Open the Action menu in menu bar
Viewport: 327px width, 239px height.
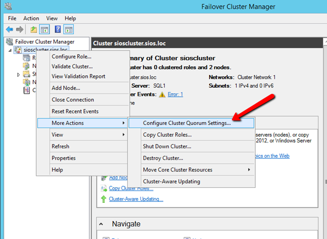tap(31, 18)
